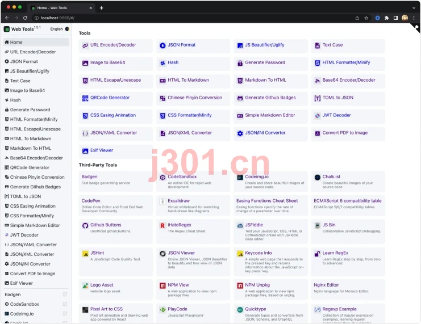Click the JSON/INI Converter gear icon
The width and height of the screenshot is (421, 324).
click(x=240, y=133)
